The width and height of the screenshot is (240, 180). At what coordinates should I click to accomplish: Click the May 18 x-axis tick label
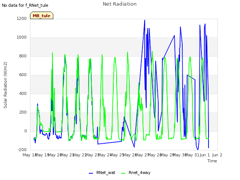[29, 155]
